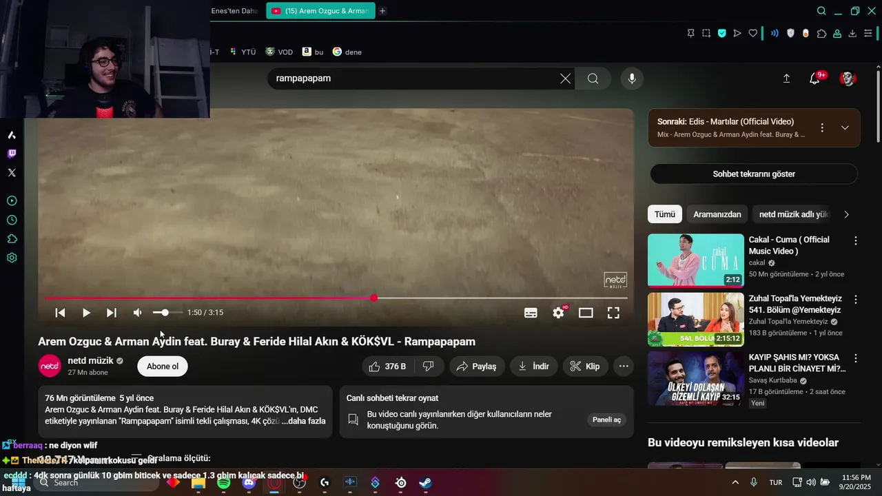Add page to bookmarks with heart icon
The width and height of the screenshot is (882, 496).
point(753,33)
